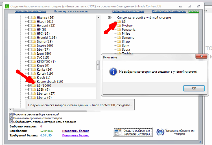Click left Развернуть все категории link
The width and height of the screenshot is (212, 145).
coord(71,12)
